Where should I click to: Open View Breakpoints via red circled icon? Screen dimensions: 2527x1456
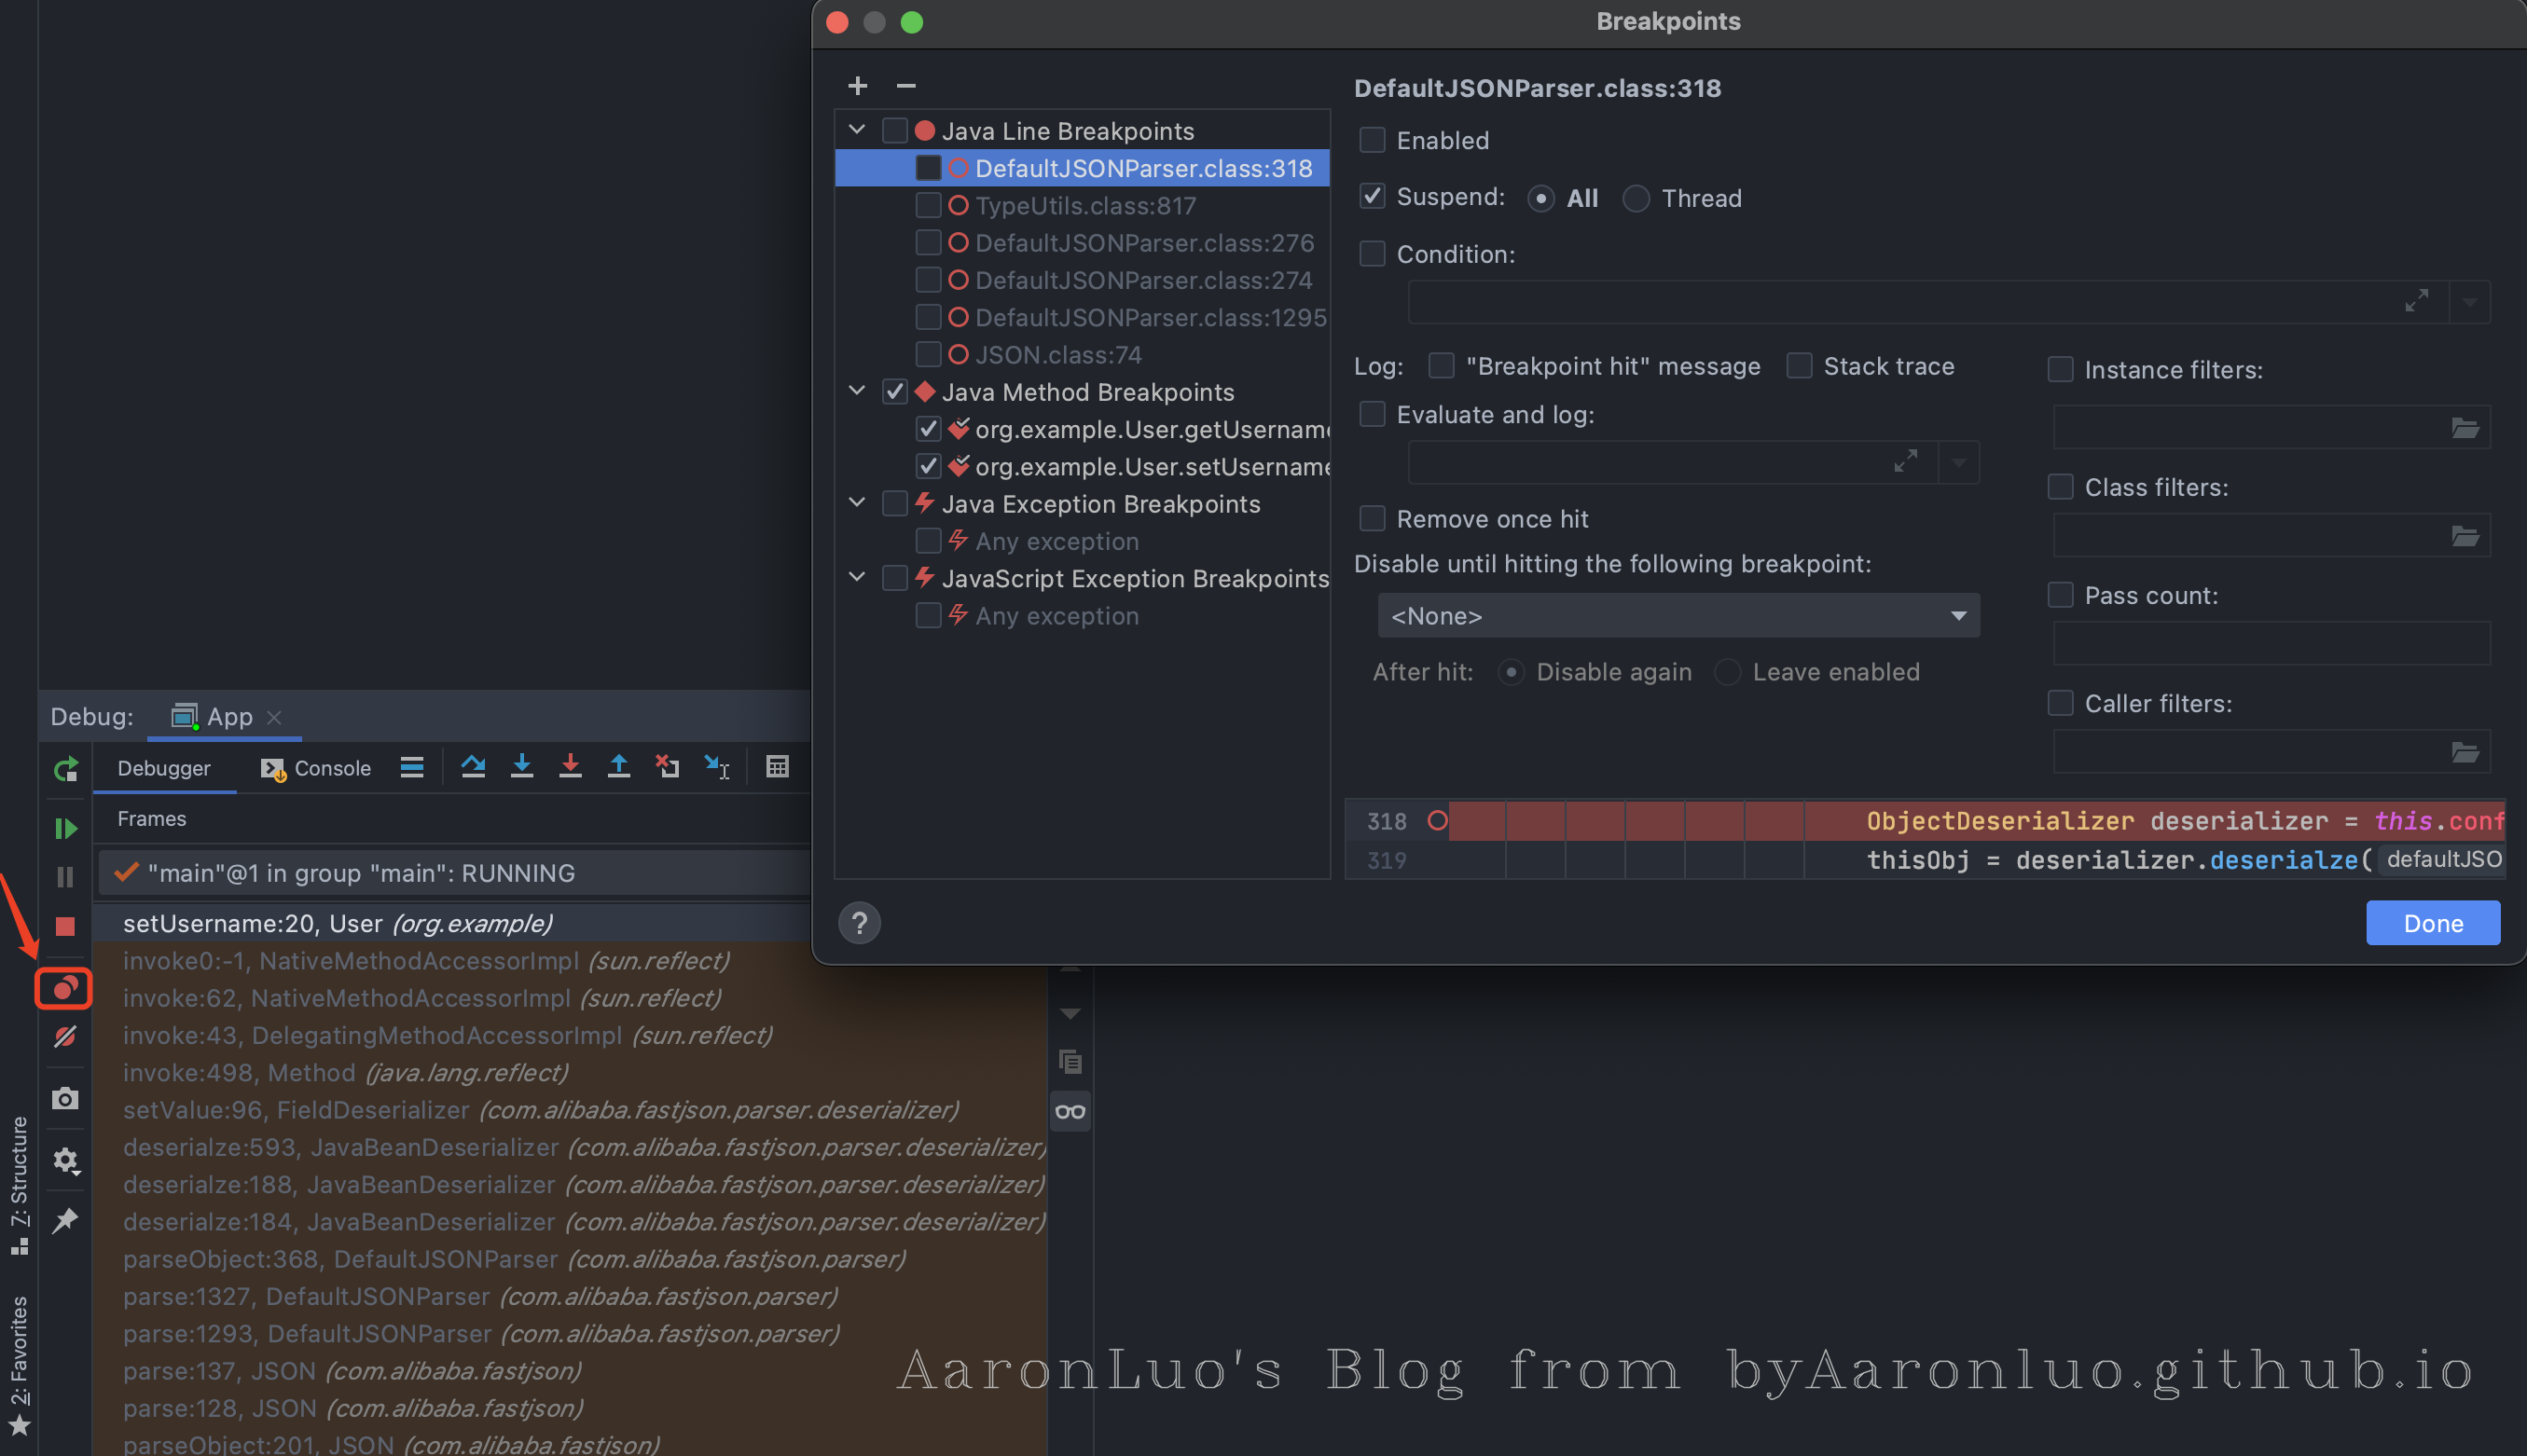pyautogui.click(x=65, y=988)
